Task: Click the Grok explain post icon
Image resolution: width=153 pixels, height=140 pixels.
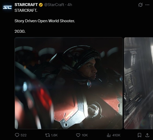Action: pos(140,5)
